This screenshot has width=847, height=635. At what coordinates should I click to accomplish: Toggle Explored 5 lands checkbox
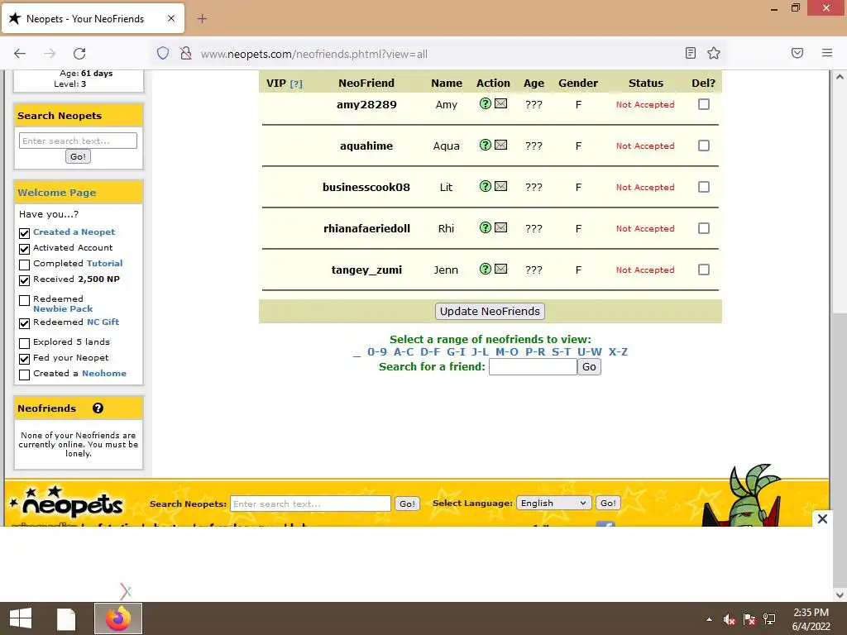pos(24,343)
